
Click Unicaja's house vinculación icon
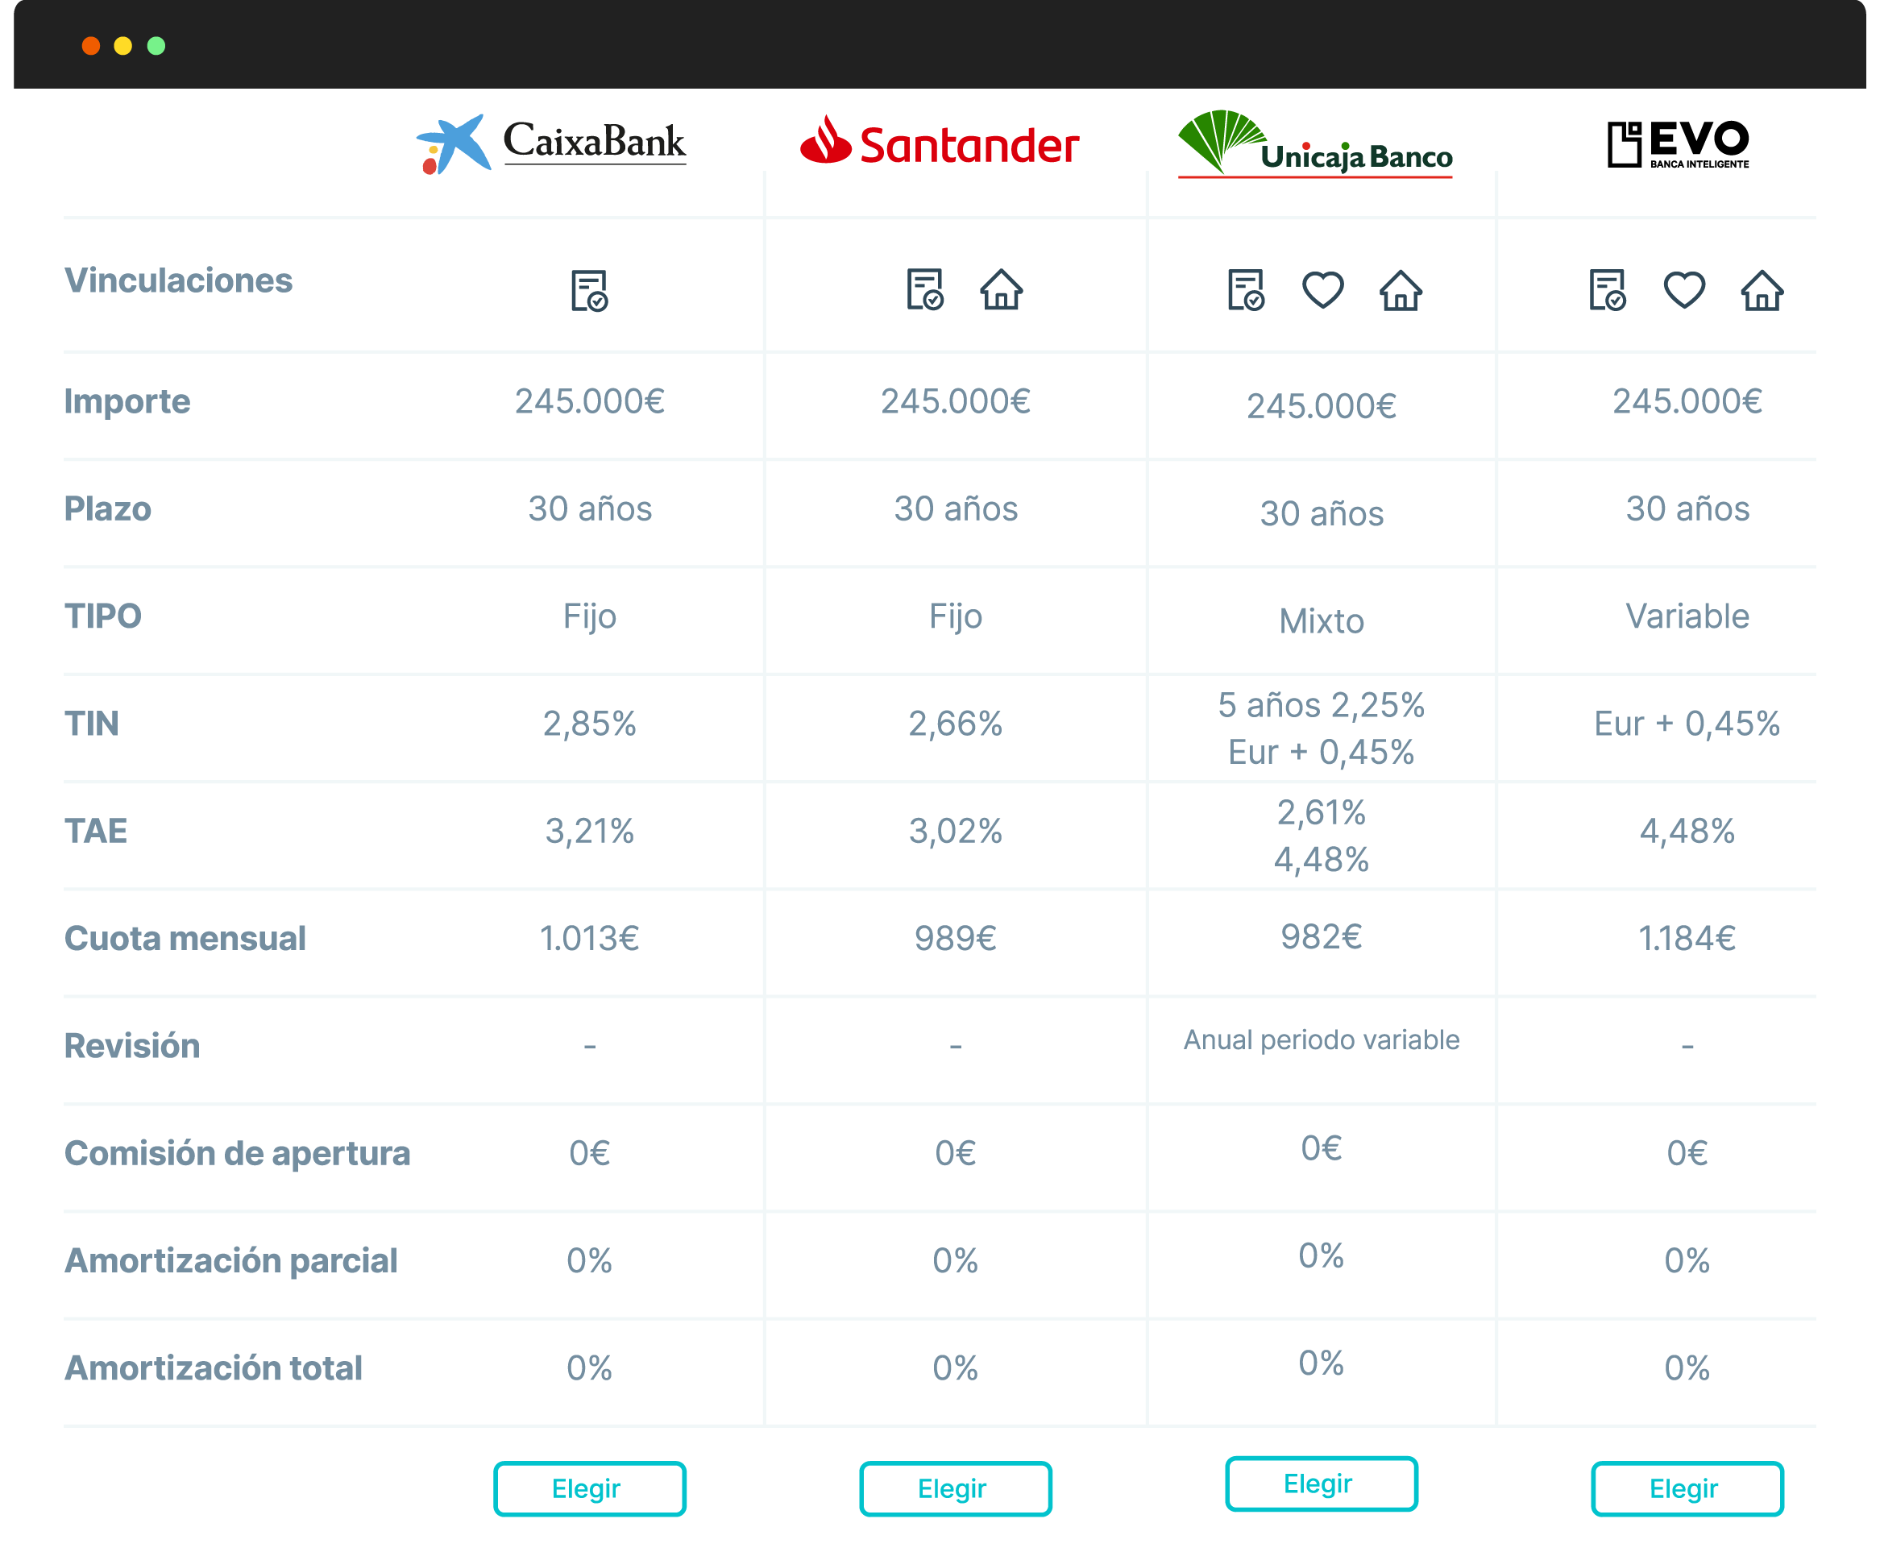pyautogui.click(x=1400, y=289)
